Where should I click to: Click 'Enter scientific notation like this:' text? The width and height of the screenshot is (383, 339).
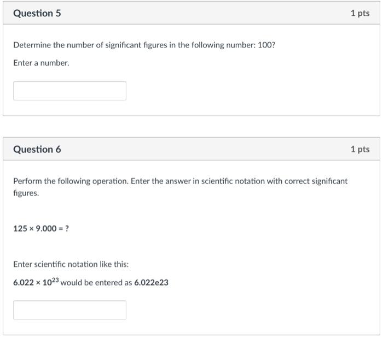[x=71, y=264]
